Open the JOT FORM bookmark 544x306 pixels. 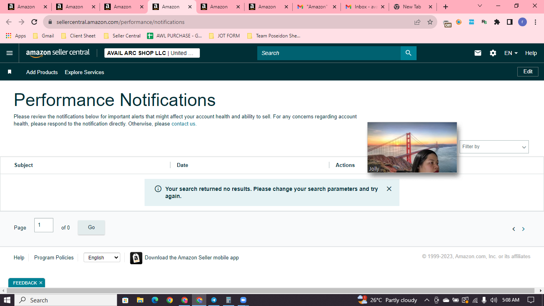point(224,36)
